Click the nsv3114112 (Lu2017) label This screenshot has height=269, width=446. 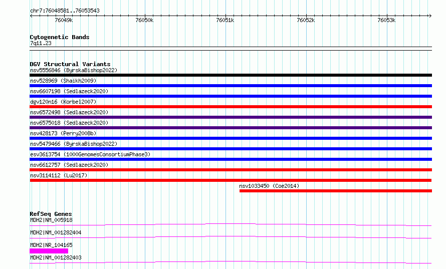tap(59, 175)
